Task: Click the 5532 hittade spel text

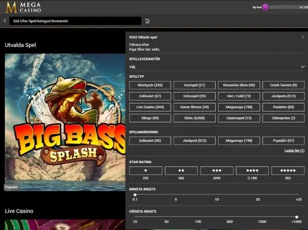Action: click(x=143, y=37)
